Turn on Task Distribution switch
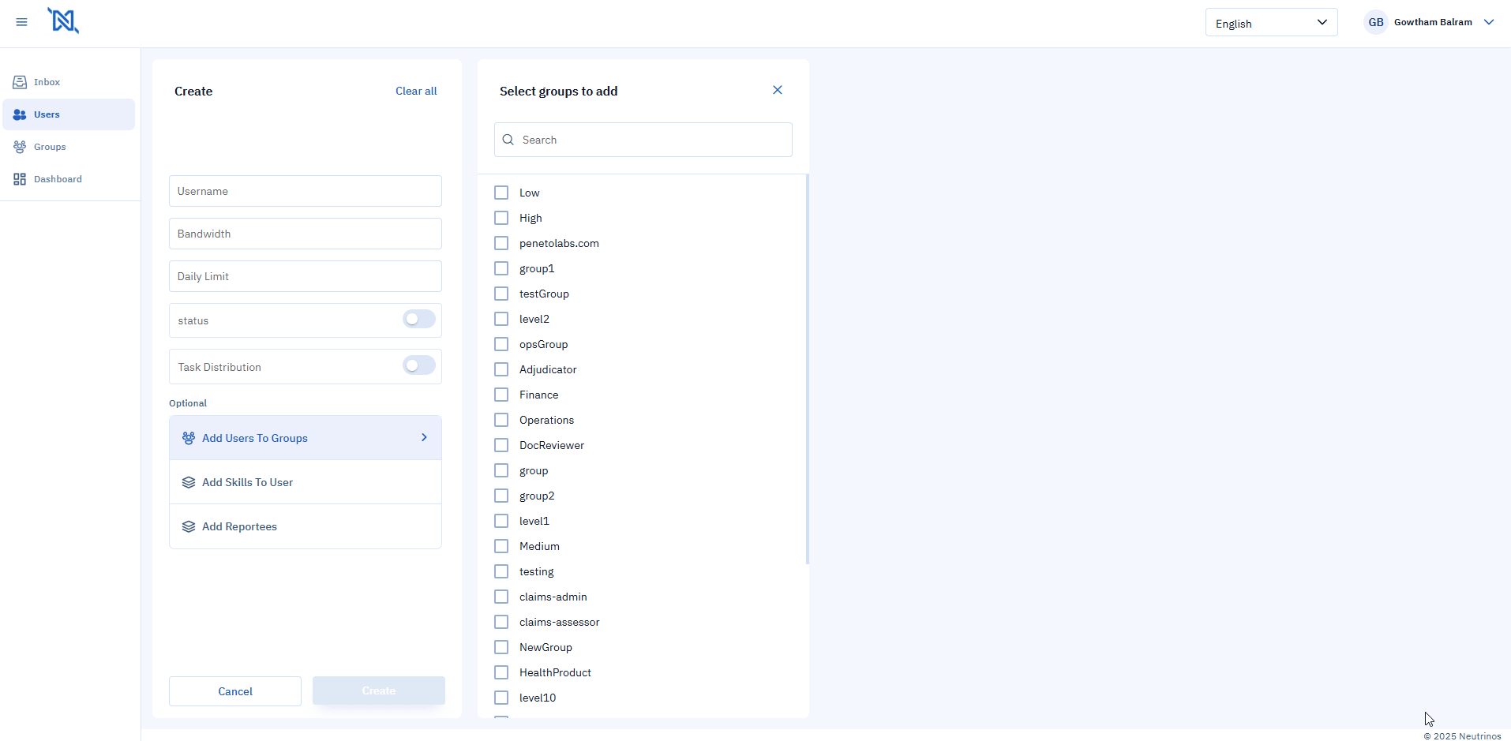The width and height of the screenshot is (1511, 741). pyautogui.click(x=418, y=365)
